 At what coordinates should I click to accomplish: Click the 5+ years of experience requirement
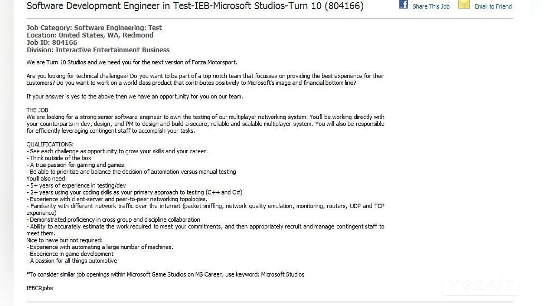[x=76, y=185]
